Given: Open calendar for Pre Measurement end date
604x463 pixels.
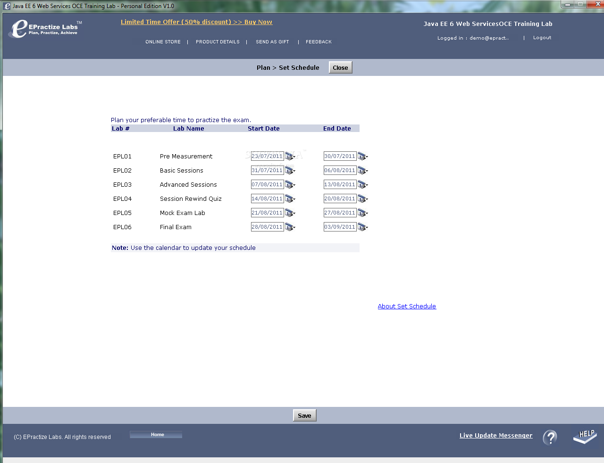Looking at the screenshot, I should [363, 157].
